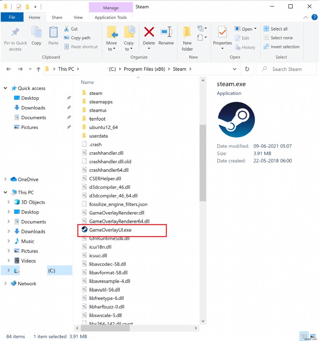Screen dimensions: 319x341
Task: Click the Up one level arrow
Action: click(39, 69)
